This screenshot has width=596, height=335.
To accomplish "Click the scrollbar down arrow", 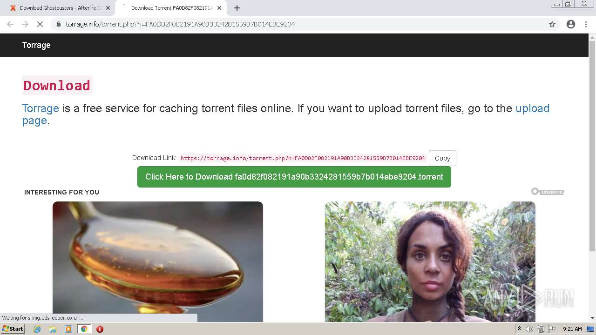I will coord(592,318).
